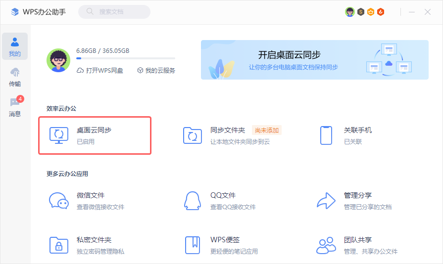Open the QQ文件 entry label
Image resolution: width=443 pixels, height=264 pixels.
(223, 195)
